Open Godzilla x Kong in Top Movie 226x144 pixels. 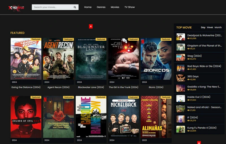click(x=204, y=87)
